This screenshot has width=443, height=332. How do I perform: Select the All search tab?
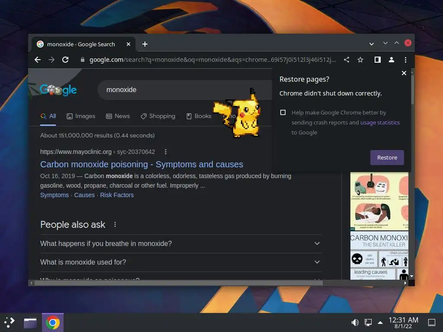tap(48, 116)
